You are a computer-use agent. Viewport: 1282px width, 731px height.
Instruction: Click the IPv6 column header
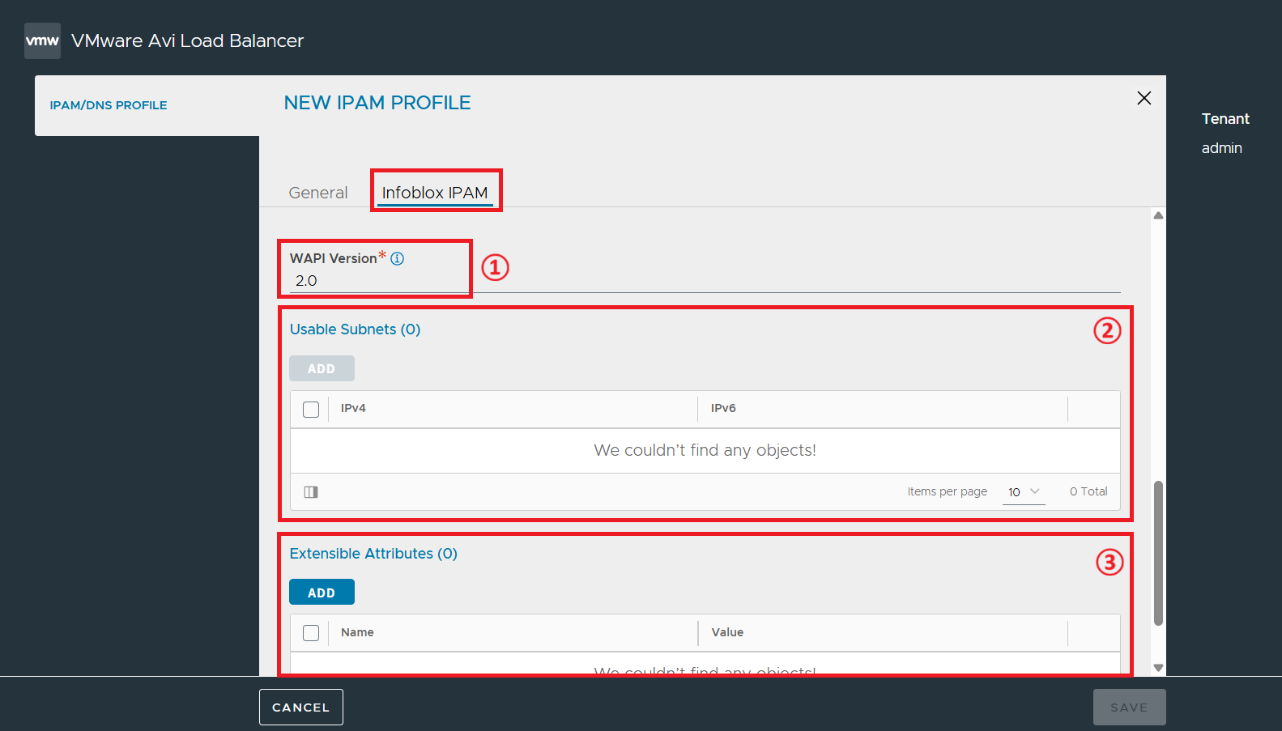(x=723, y=408)
